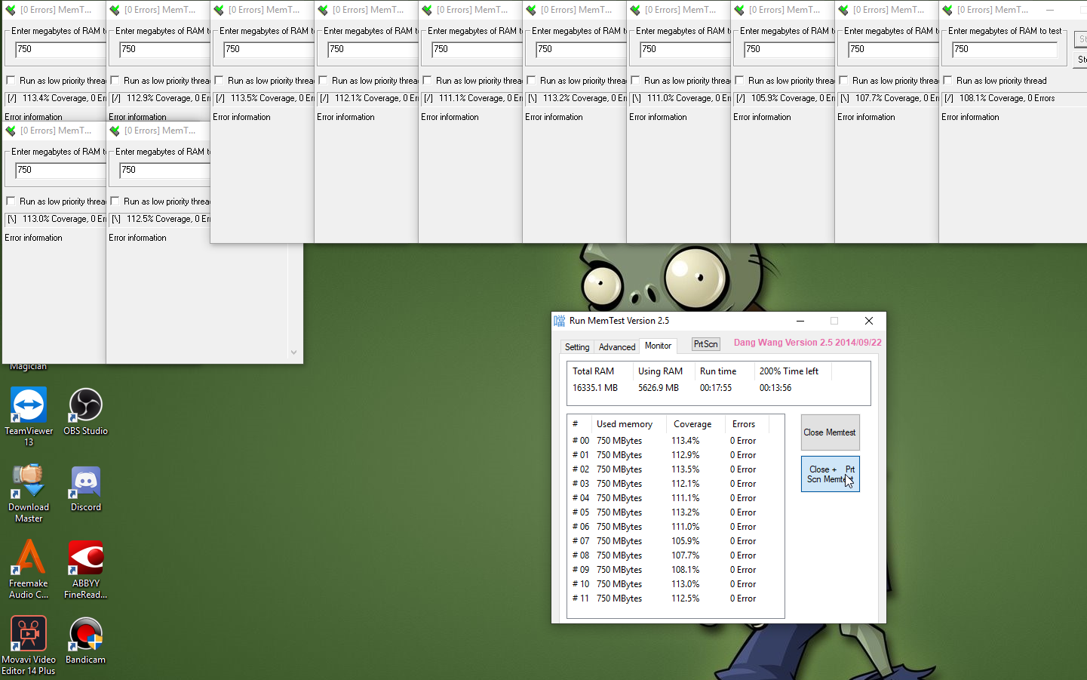Screen dimensions: 1087x680
Task: Select Movavi Video Editor 14 Plus icon
Action: 29,645
